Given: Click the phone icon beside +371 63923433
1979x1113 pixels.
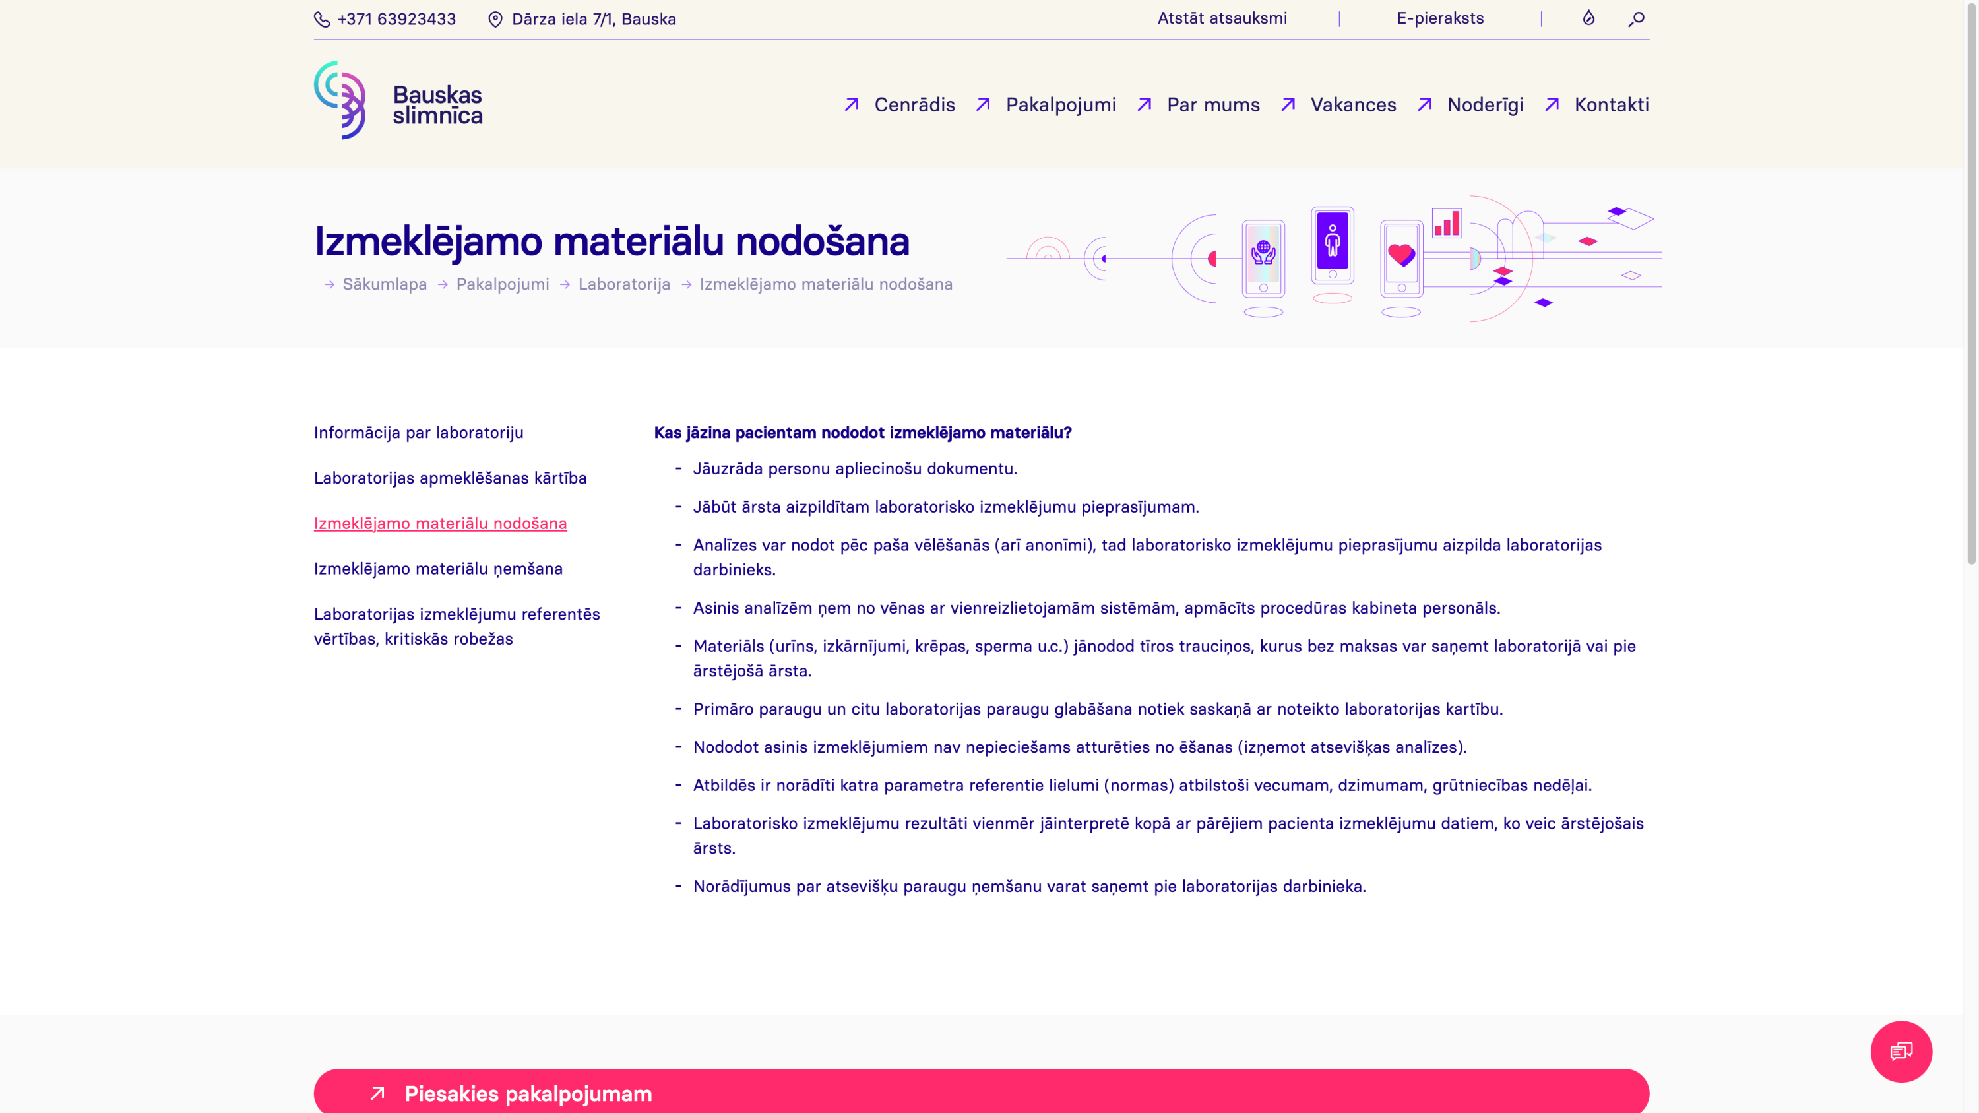Looking at the screenshot, I should coord(322,19).
